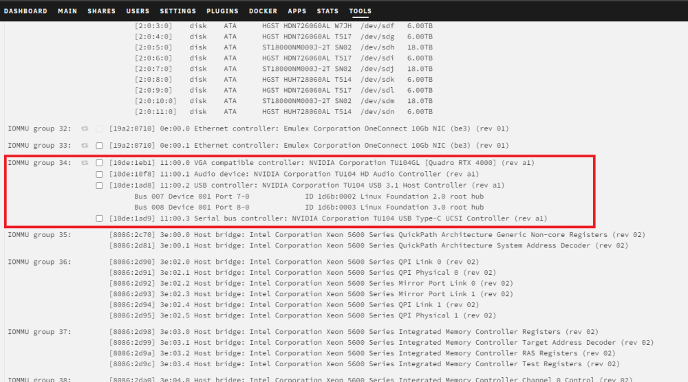Click the '/dev/sdk' disk entry text
This screenshot has height=382, width=688.
[x=377, y=80]
